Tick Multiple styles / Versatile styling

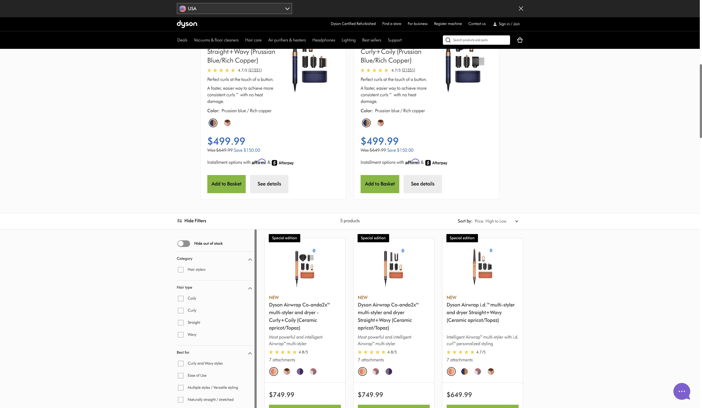(181, 388)
